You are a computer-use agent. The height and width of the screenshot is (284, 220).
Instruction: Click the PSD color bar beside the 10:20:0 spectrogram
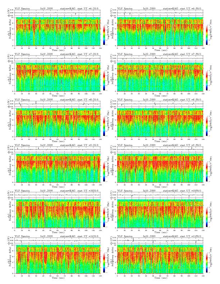tap(104, 217)
